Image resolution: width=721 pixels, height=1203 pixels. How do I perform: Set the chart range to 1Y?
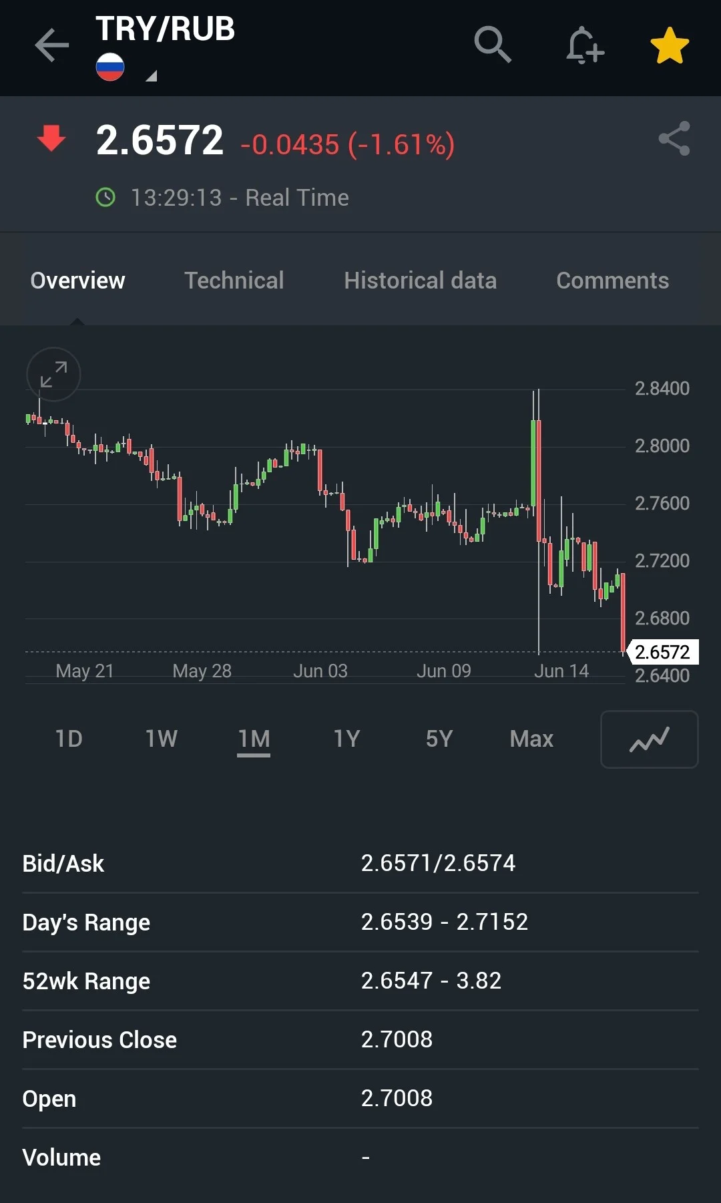pyautogui.click(x=346, y=739)
